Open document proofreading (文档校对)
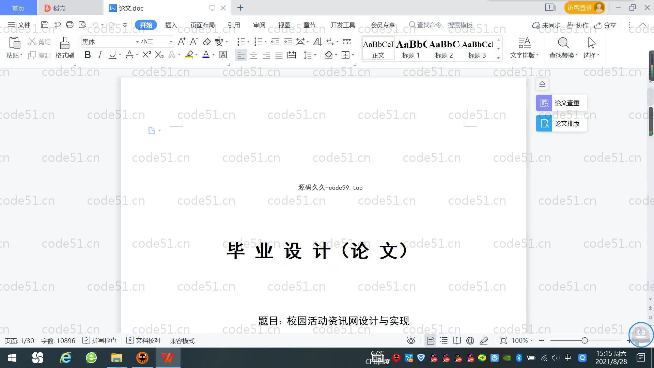Screen dimensions: 654x368 pos(143,340)
